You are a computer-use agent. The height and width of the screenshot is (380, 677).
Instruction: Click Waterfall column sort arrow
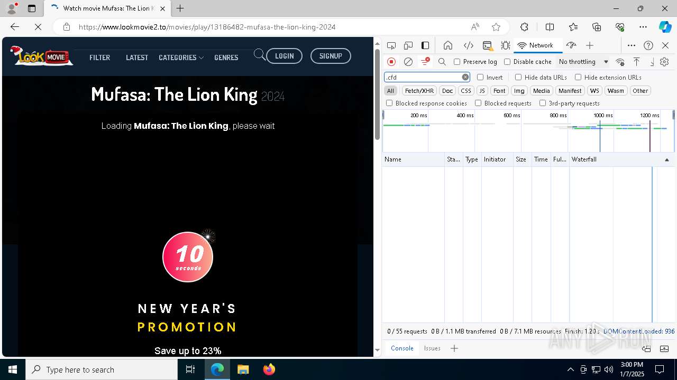point(666,159)
